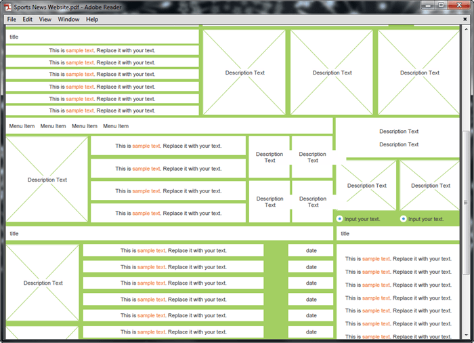Viewport: 474px width, 343px height.
Task: Click the Adobe PDF icon in title bar
Action: tap(8, 7)
